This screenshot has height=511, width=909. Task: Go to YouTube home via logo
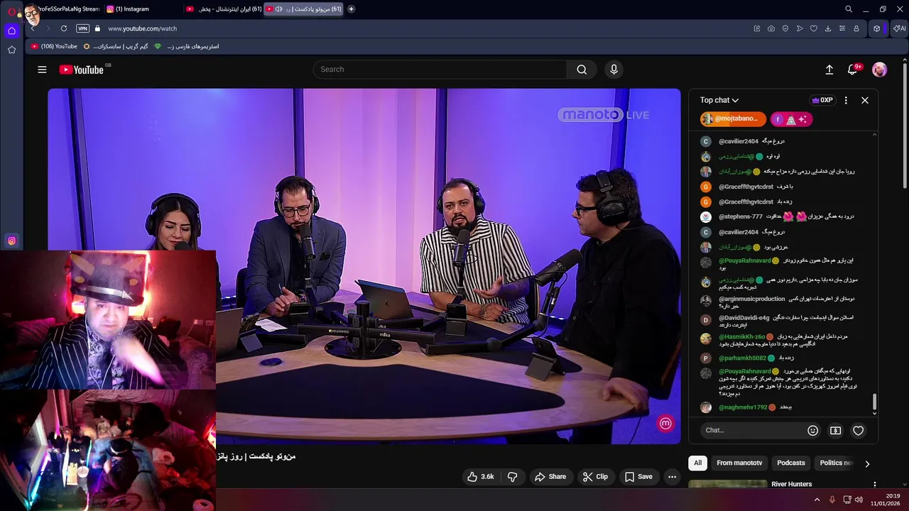(81, 70)
